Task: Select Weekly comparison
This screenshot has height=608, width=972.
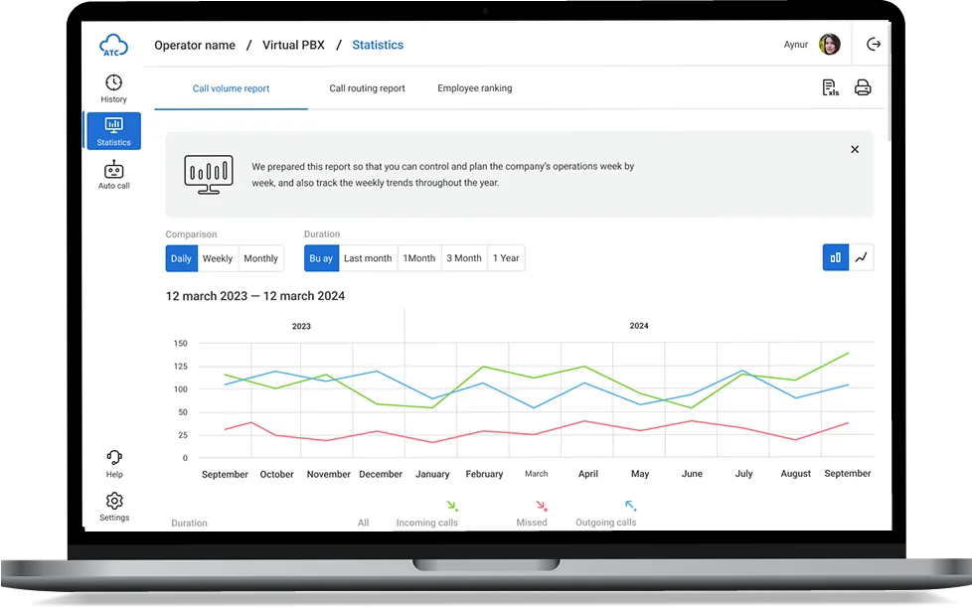Action: click(x=218, y=258)
